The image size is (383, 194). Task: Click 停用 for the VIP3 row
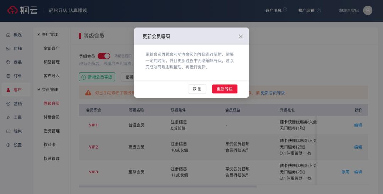pos(345,172)
